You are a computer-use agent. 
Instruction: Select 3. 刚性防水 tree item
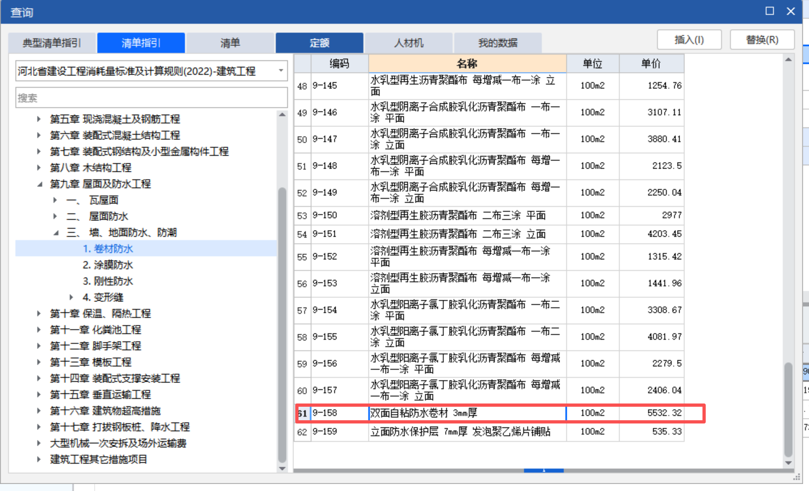(108, 281)
